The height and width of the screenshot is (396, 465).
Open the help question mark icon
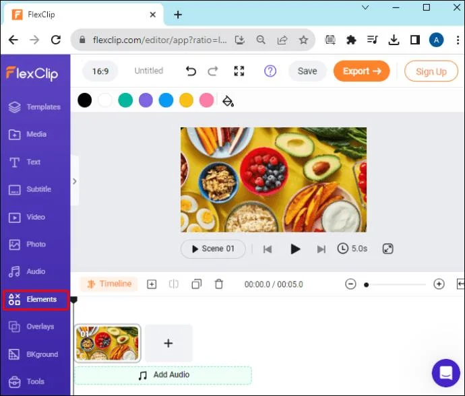pyautogui.click(x=270, y=71)
